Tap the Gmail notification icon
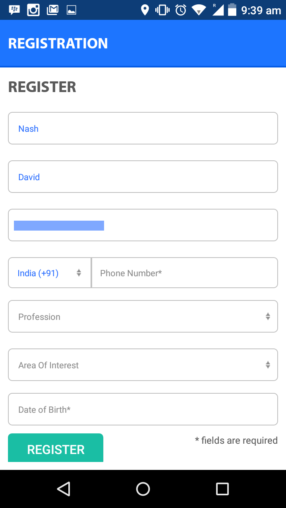The width and height of the screenshot is (286, 508). pos(52,10)
